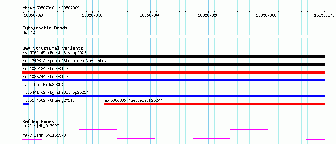
Task: Select the black bar under nsv5562145
Action: [x=174, y=57]
